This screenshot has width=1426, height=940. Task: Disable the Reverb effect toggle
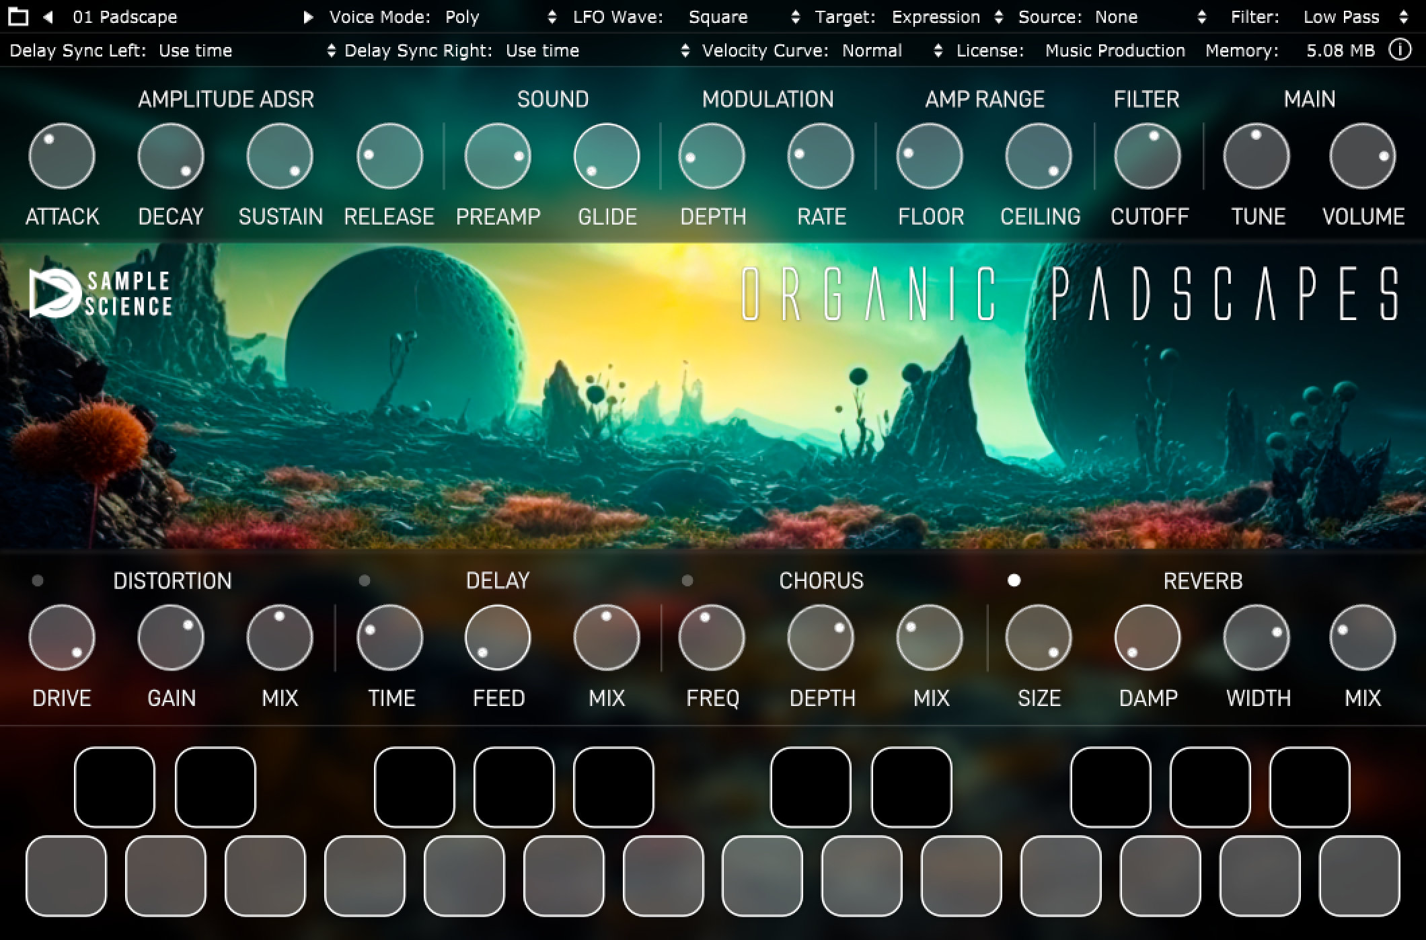[x=1014, y=580]
